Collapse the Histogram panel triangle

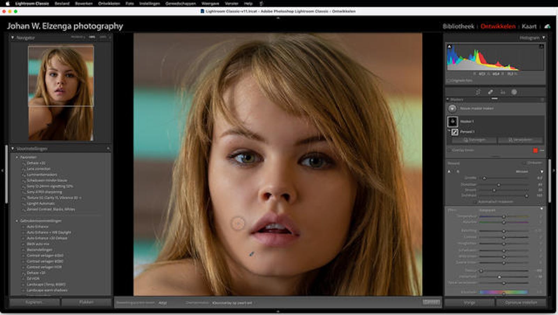tap(543, 37)
